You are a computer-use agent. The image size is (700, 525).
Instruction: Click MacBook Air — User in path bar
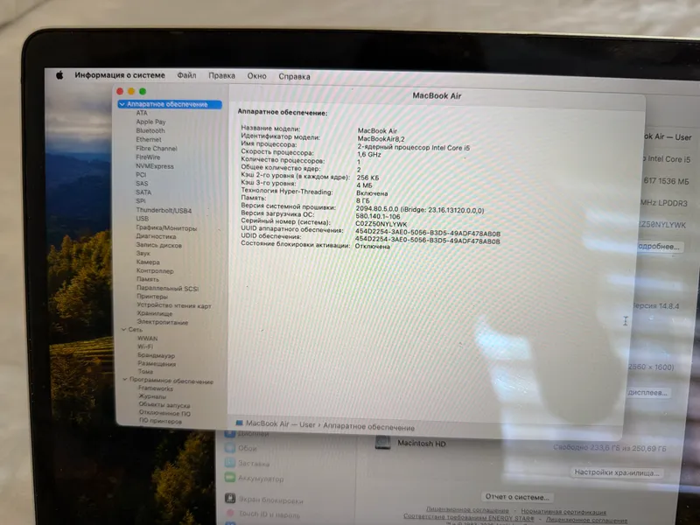tap(281, 423)
